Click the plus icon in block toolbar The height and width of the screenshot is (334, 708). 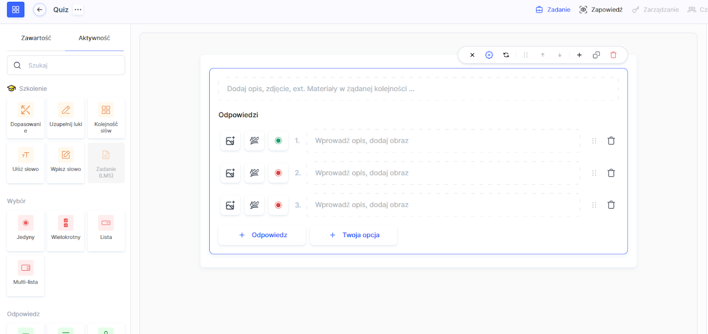(x=579, y=55)
